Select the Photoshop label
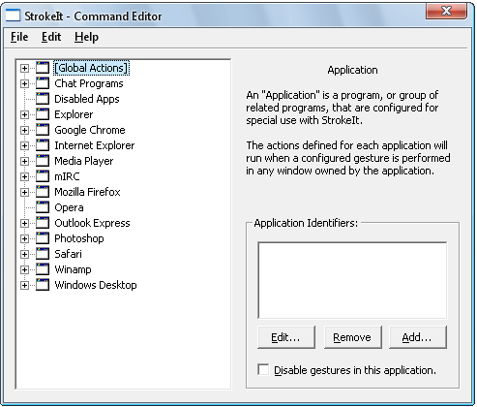Image resolution: width=477 pixels, height=407 pixels. pyautogui.click(x=79, y=238)
